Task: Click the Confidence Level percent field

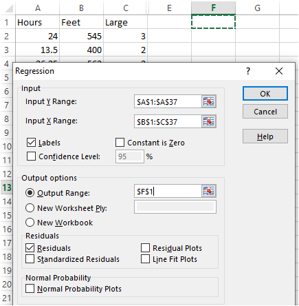Action: pyautogui.click(x=130, y=156)
